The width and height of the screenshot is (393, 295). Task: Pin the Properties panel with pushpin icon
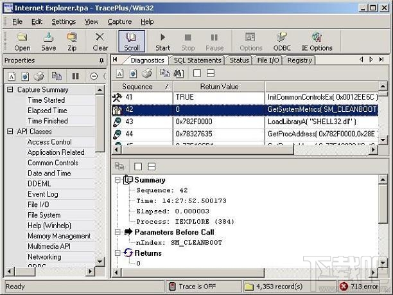pyautogui.click(x=101, y=60)
